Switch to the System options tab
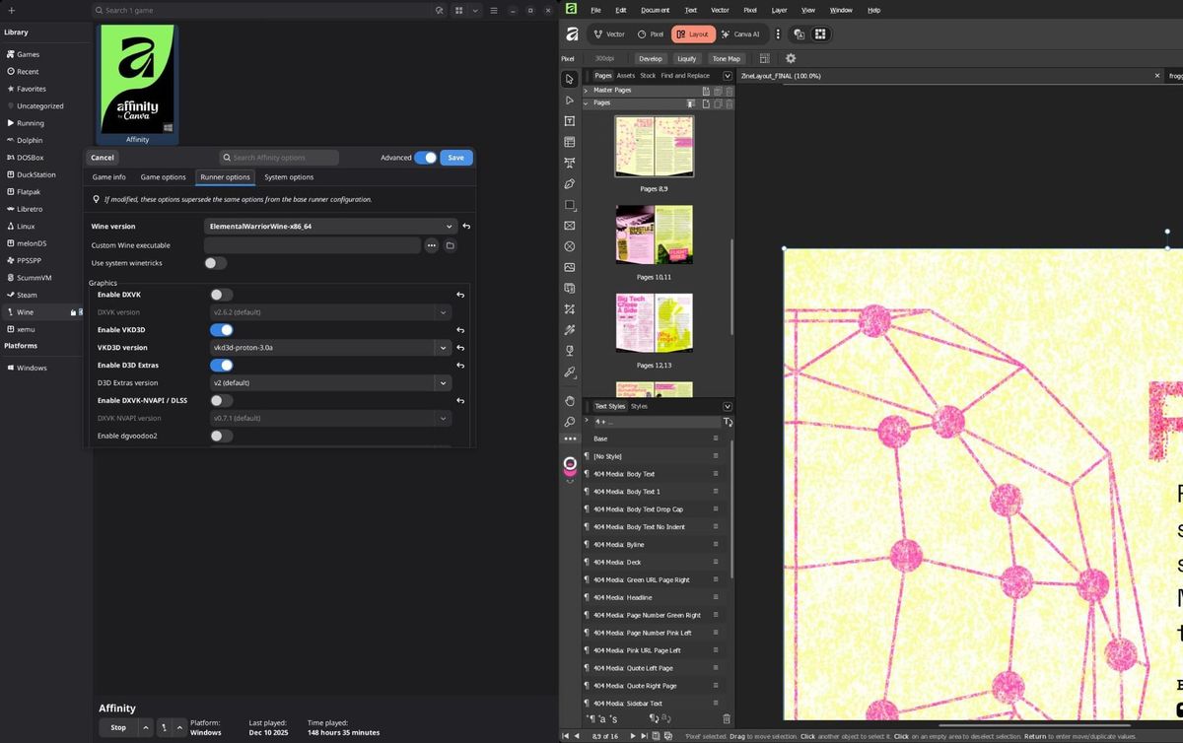Screen dimensions: 1183x743 pyautogui.click(x=289, y=177)
